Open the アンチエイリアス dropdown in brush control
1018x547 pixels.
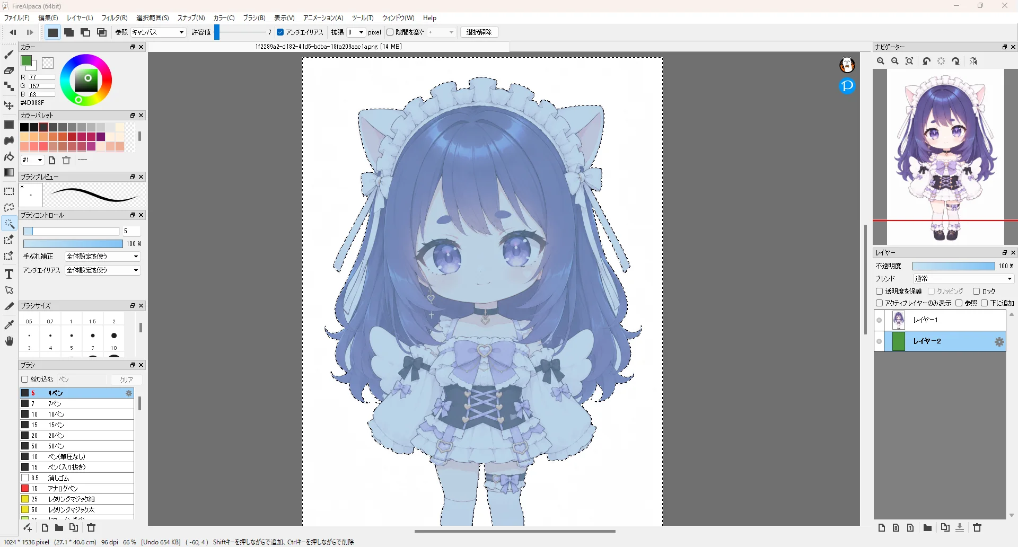pyautogui.click(x=102, y=270)
